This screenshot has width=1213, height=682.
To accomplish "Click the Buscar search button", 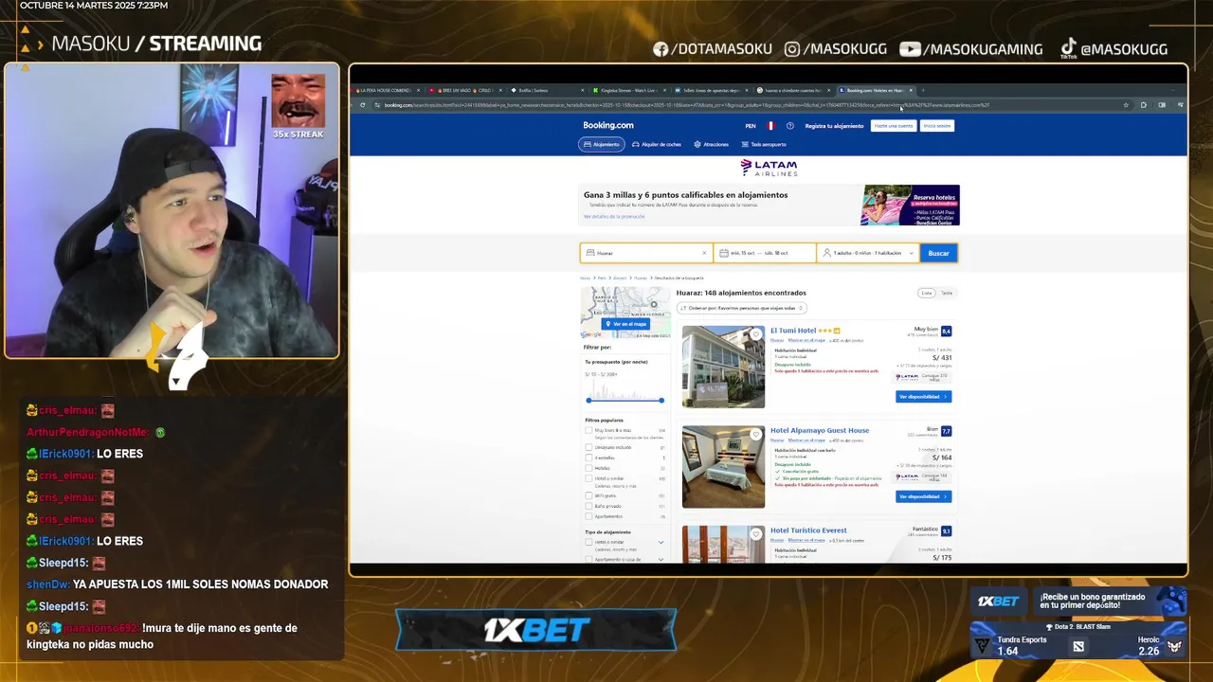I will pos(938,253).
